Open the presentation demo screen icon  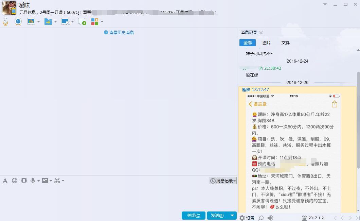[x=31, y=22]
